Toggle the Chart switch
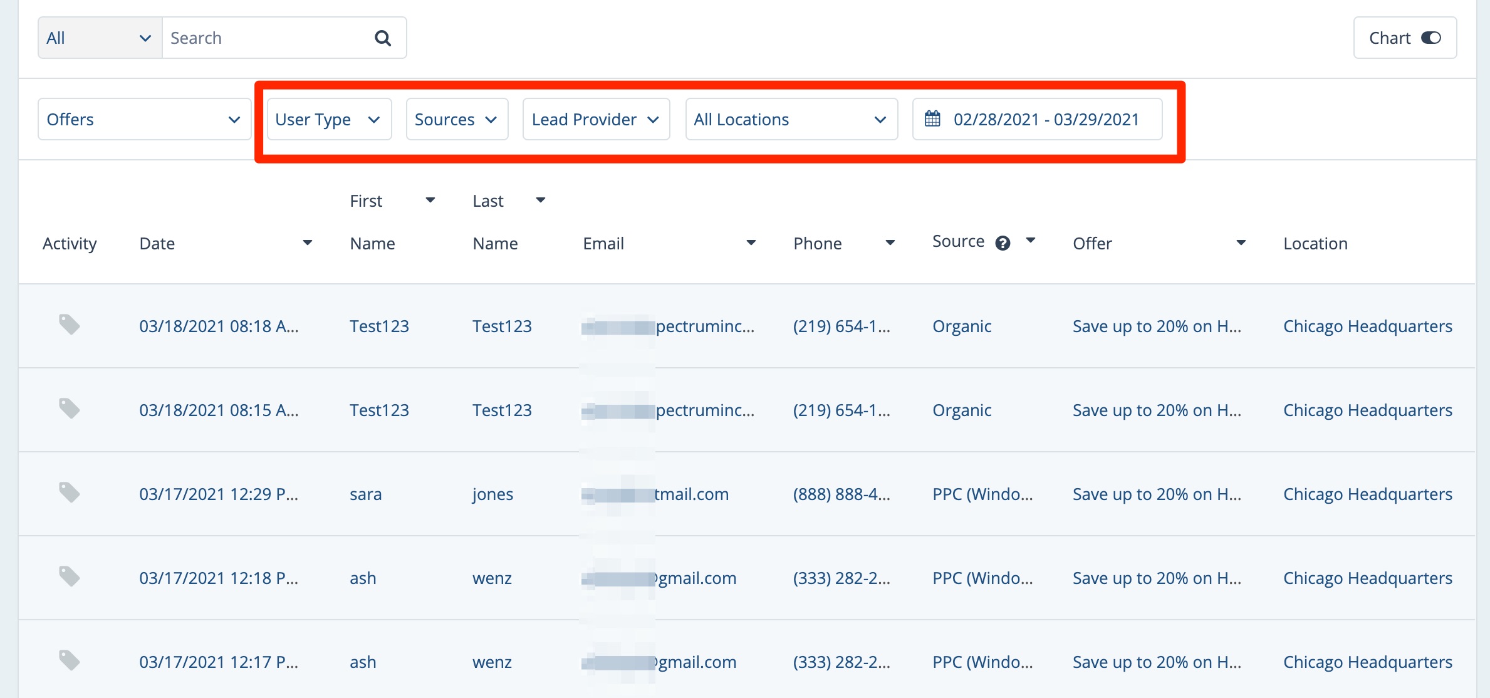Viewport: 1490px width, 698px height. pyautogui.click(x=1430, y=38)
